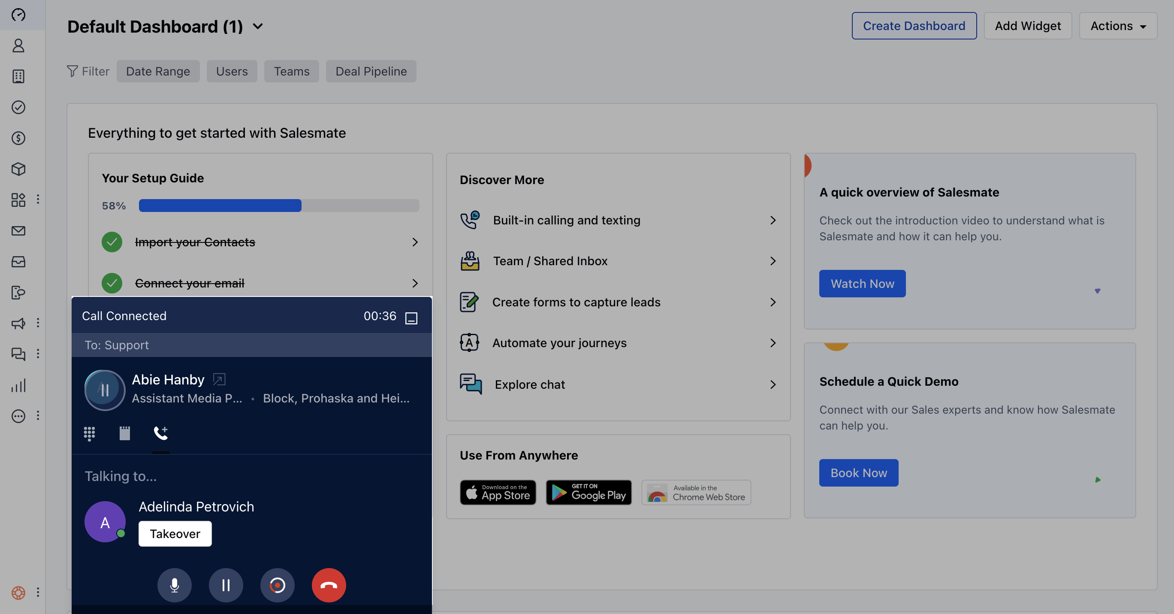The width and height of the screenshot is (1174, 614).
Task: Toggle call recording button
Action: (x=277, y=585)
